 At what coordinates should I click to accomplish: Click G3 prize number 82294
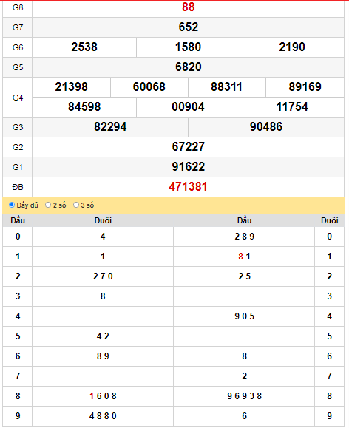pyautogui.click(x=110, y=126)
